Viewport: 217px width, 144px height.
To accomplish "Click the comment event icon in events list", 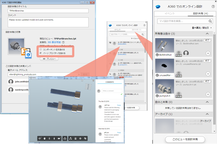I will point(110,43).
